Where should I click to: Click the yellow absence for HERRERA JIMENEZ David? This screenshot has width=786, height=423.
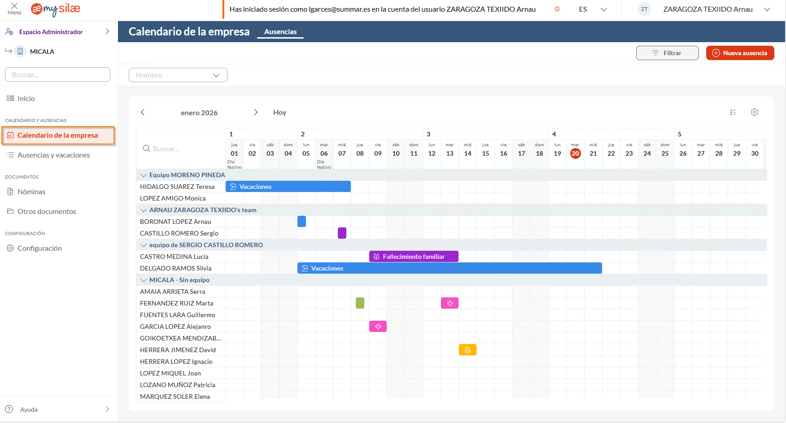467,350
